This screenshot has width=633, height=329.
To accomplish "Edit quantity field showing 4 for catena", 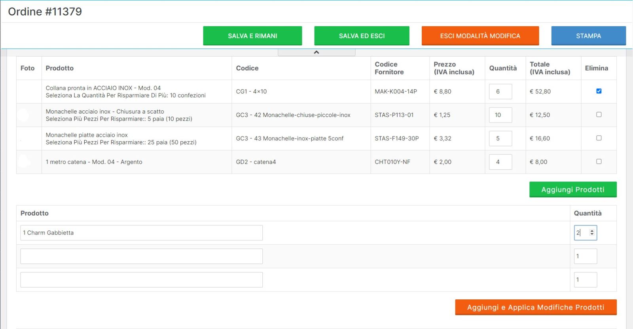I will 500,162.
